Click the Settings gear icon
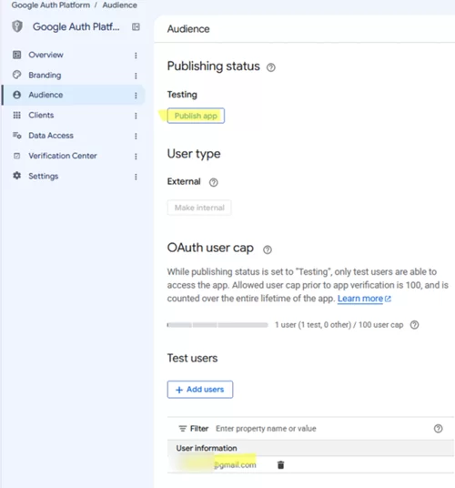 pos(16,176)
